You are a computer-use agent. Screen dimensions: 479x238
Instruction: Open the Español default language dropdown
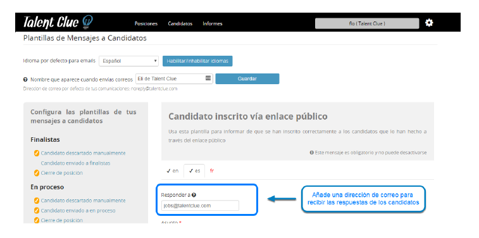coord(128,61)
